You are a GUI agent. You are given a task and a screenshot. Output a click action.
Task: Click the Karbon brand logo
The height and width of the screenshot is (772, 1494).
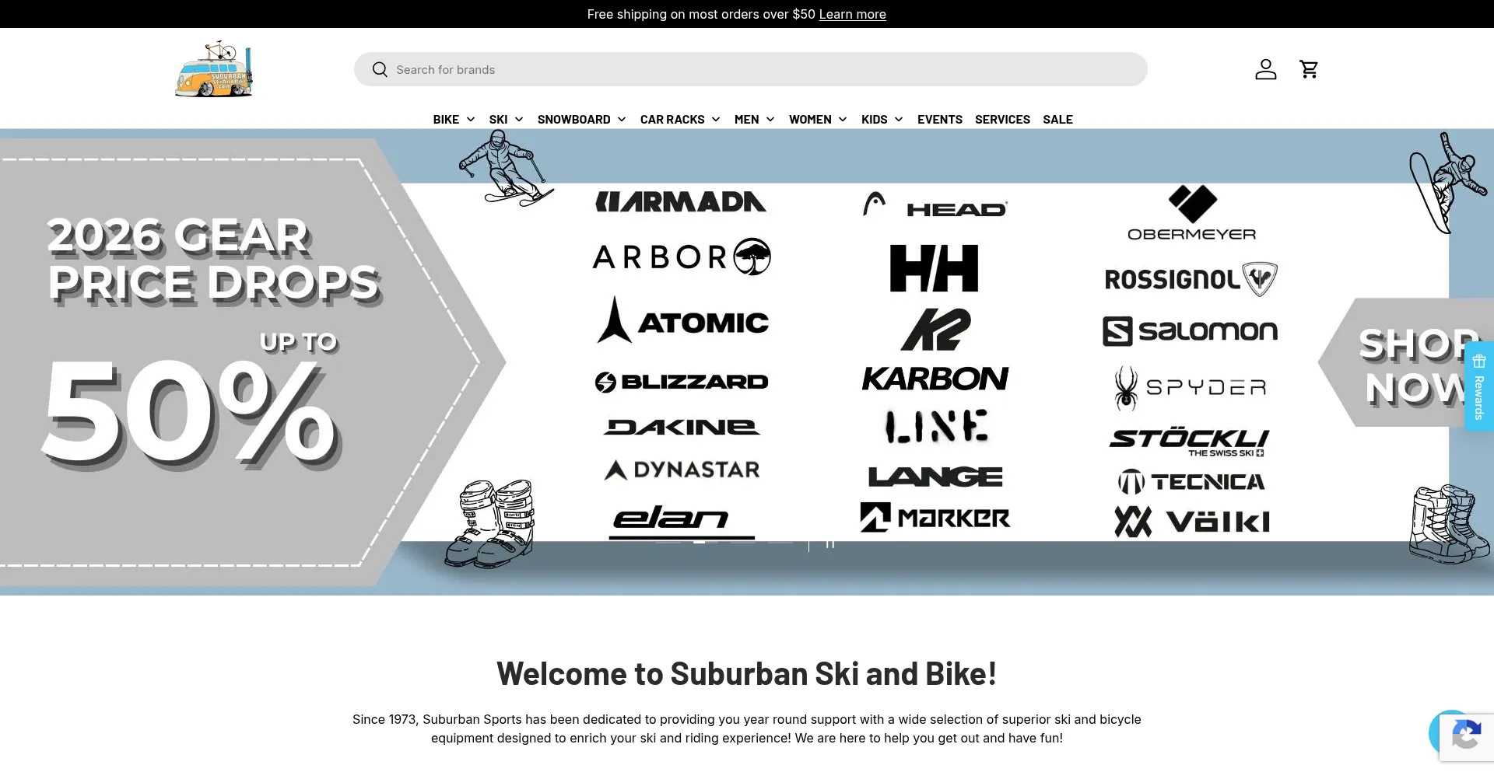click(x=935, y=379)
